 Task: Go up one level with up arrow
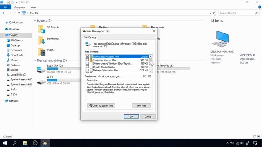(x=19, y=13)
